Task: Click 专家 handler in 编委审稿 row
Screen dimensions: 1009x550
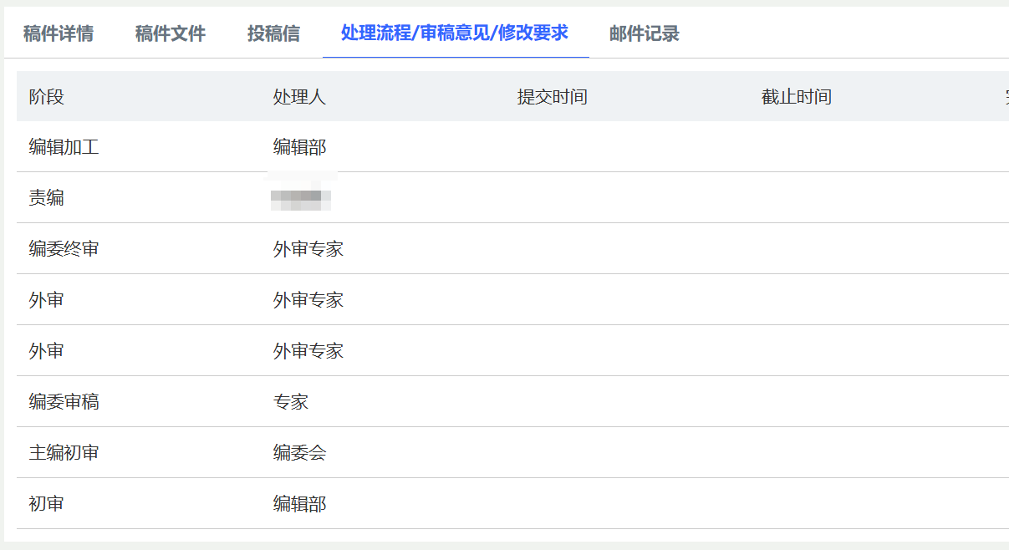Action: 291,402
